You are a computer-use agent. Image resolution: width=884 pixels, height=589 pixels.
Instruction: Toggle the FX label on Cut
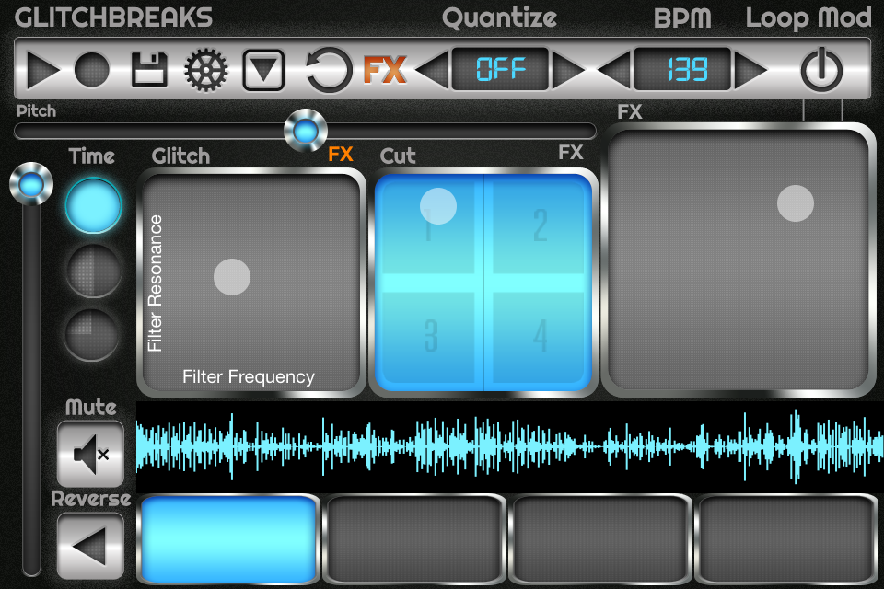pyautogui.click(x=571, y=152)
